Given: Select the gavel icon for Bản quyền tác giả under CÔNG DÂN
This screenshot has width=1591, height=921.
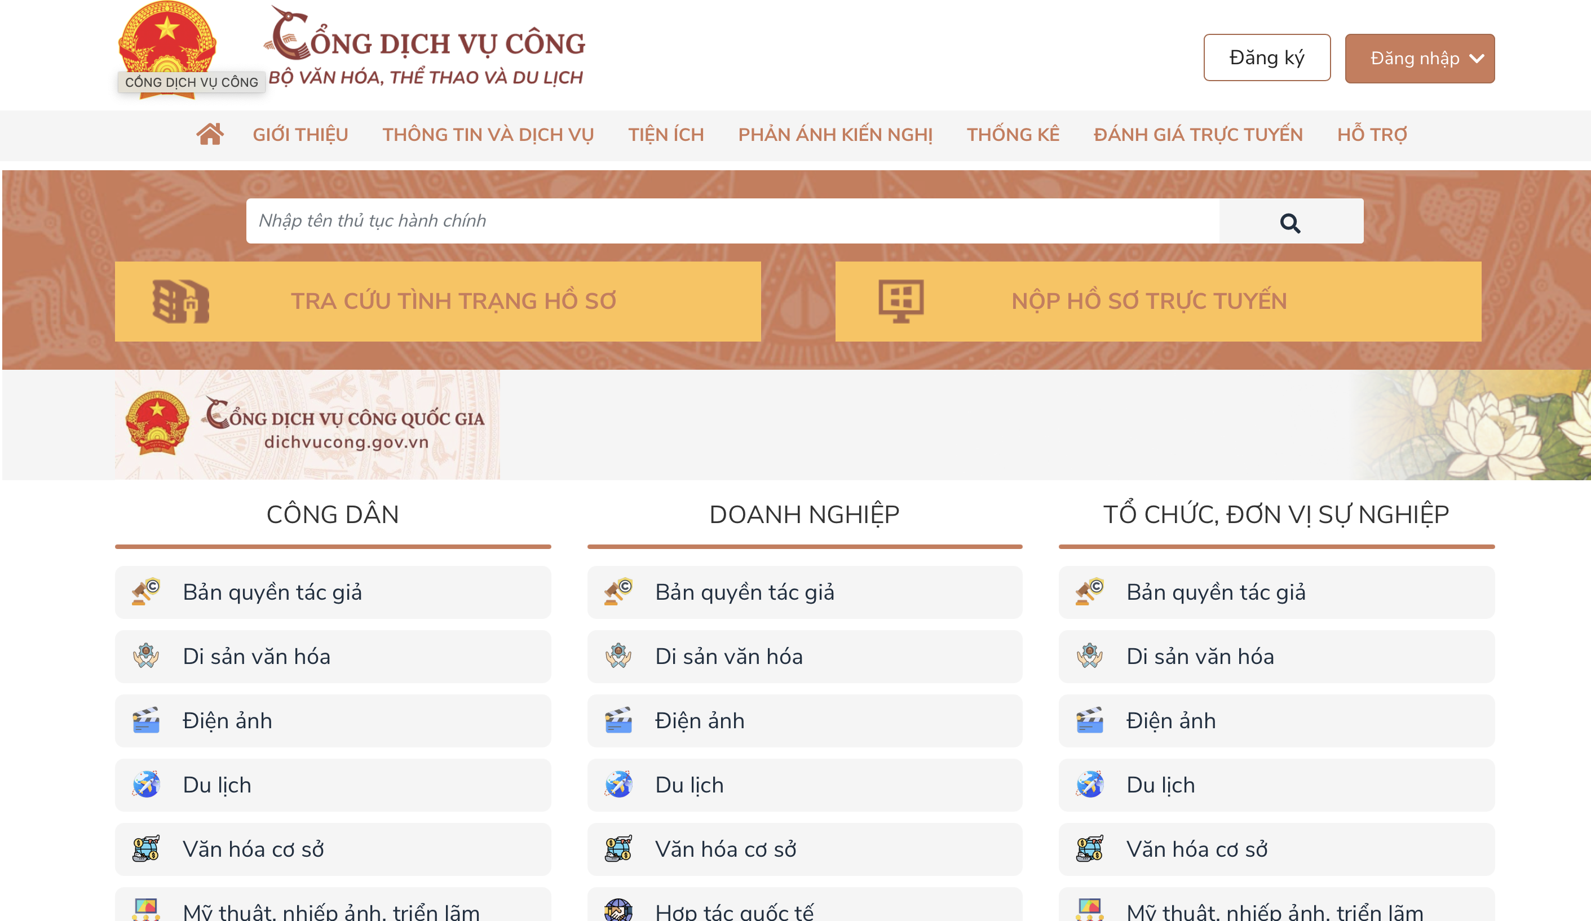Looking at the screenshot, I should (x=147, y=592).
